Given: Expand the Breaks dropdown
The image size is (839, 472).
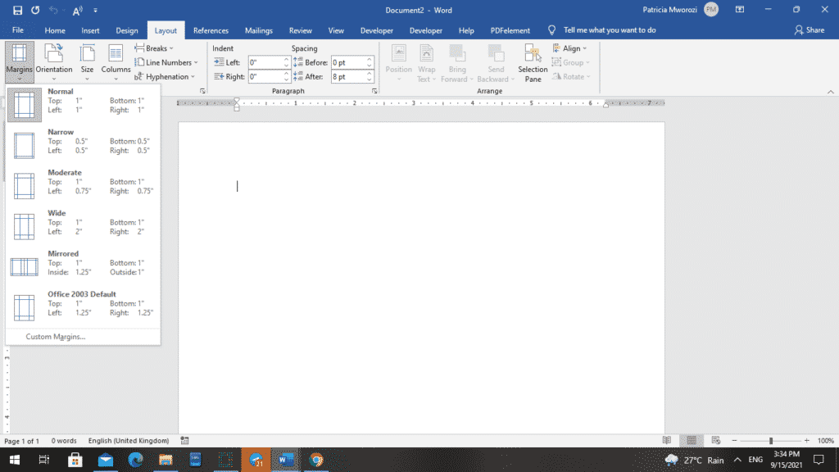Looking at the screenshot, I should [154, 48].
